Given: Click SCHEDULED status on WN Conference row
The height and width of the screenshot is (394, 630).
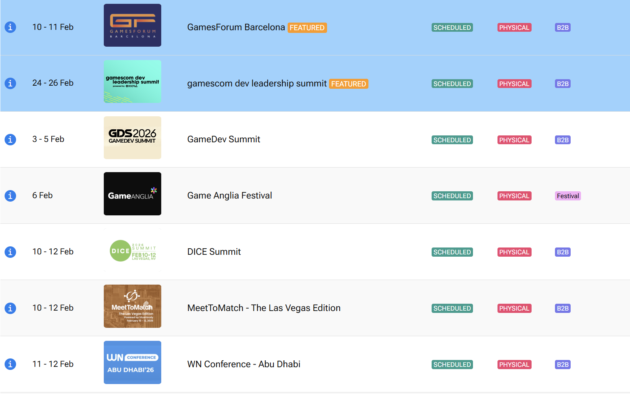Looking at the screenshot, I should (452, 365).
